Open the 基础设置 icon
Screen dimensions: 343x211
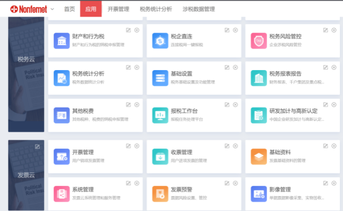[x=160, y=78]
